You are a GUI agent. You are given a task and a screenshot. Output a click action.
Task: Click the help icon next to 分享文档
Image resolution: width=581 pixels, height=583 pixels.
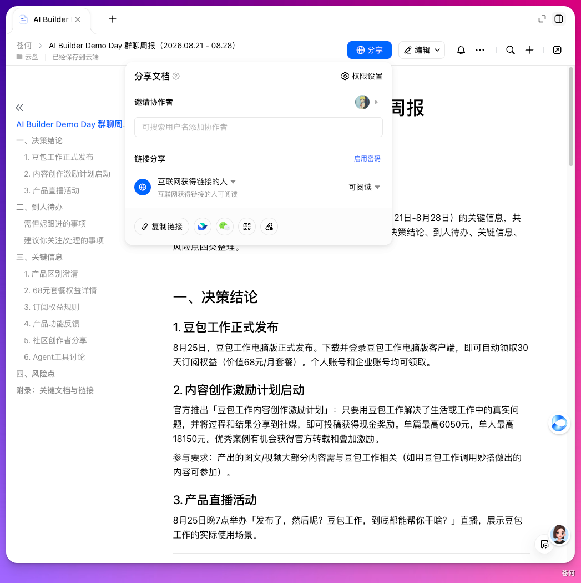pos(176,76)
